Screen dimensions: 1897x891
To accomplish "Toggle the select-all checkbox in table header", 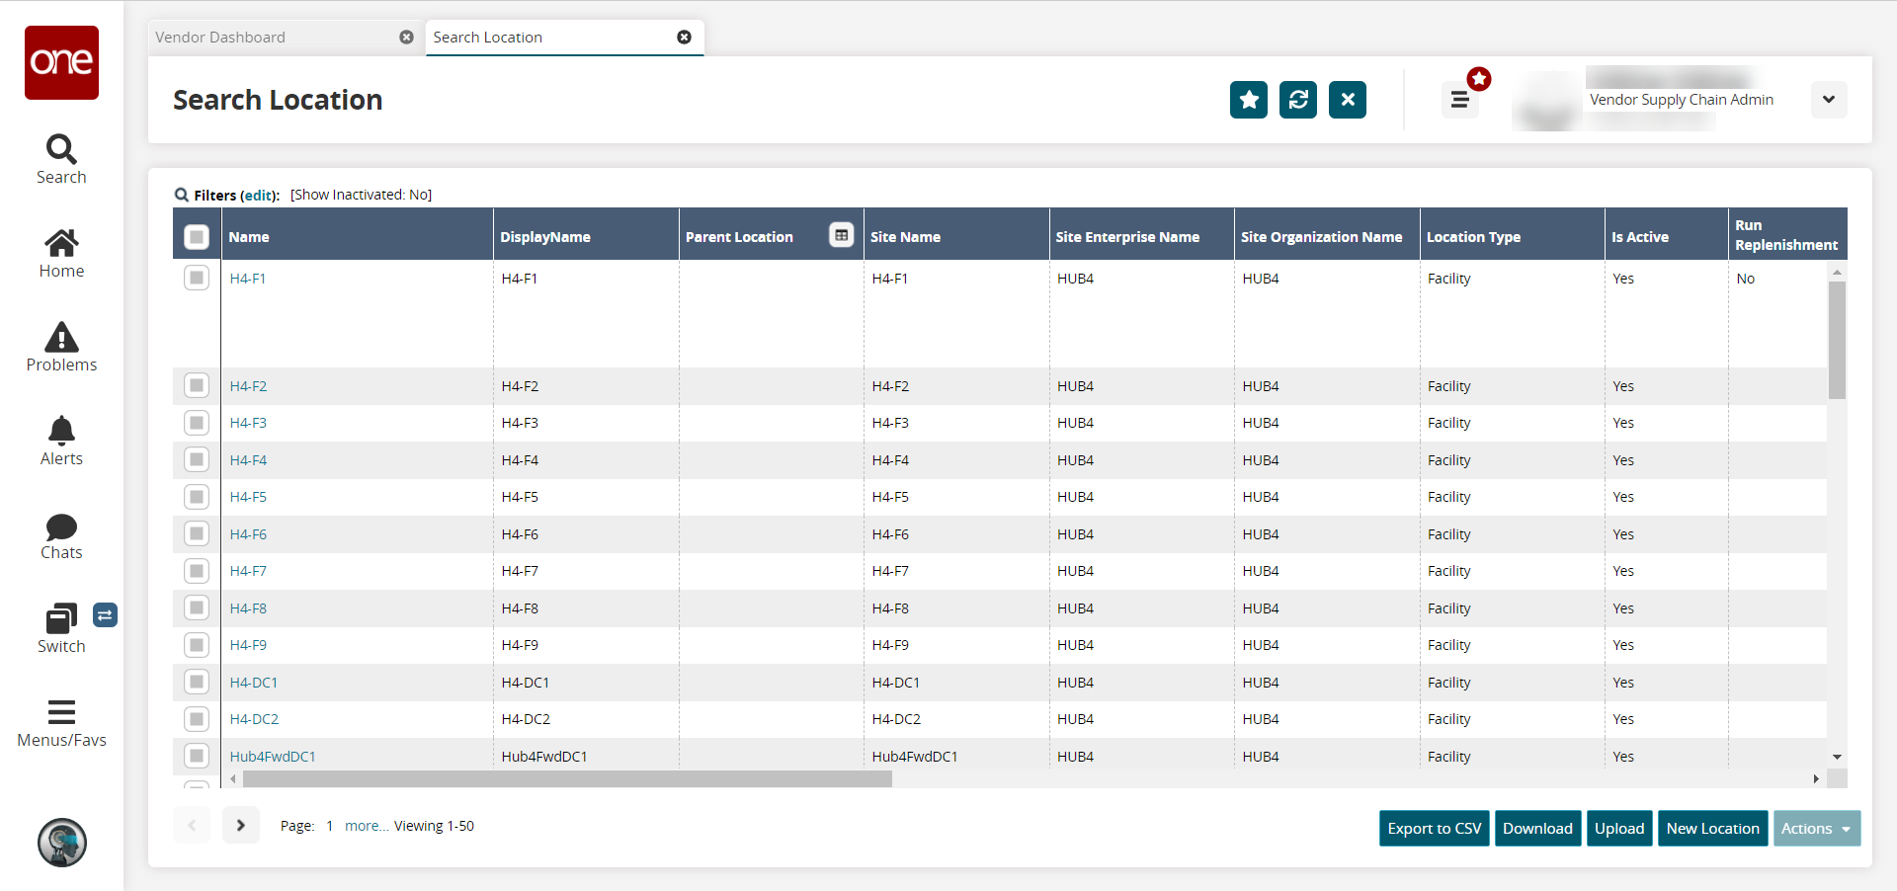I will click(197, 237).
